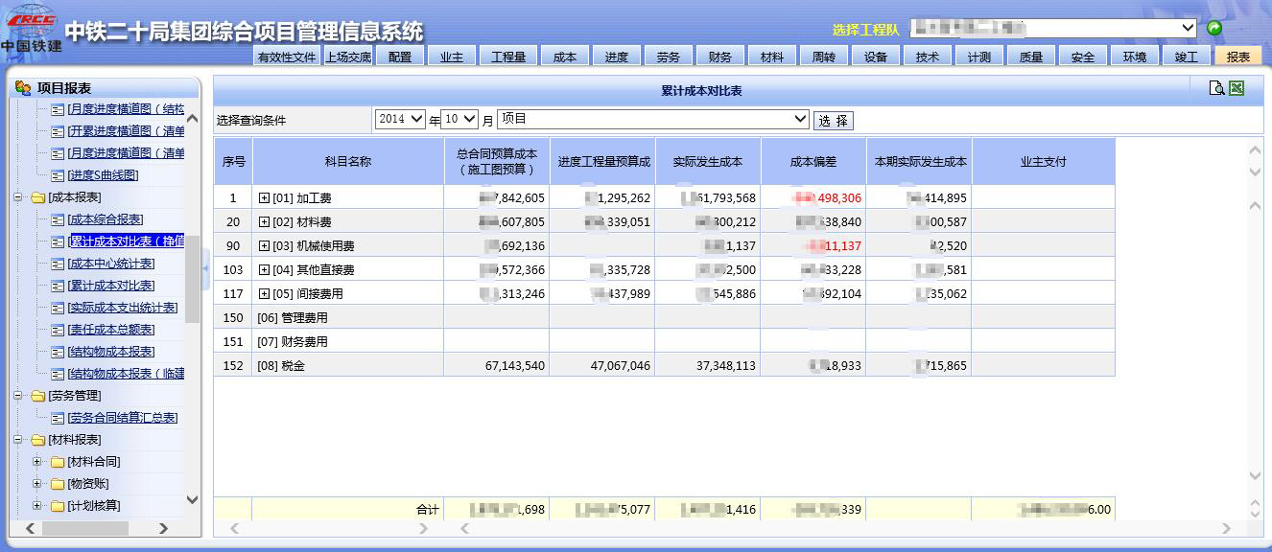Collapse the 材料报表 tree node
This screenshot has width=1272, height=552.
pos(18,440)
